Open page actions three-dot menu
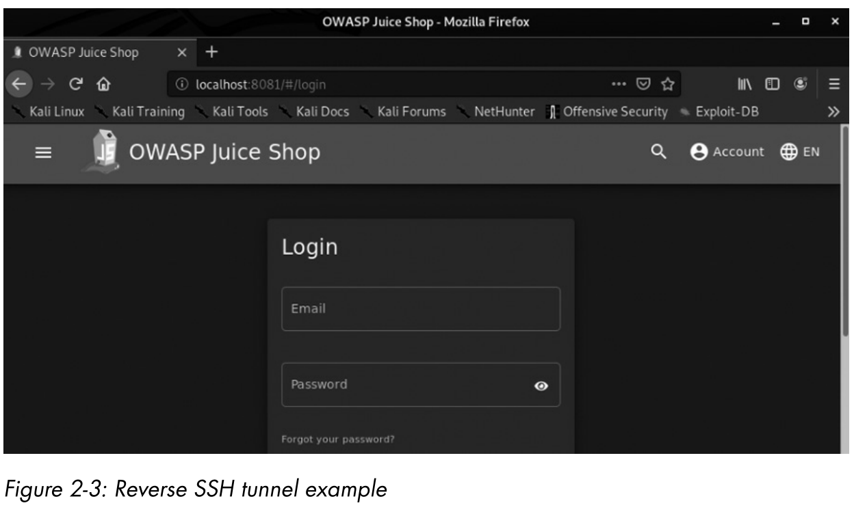The height and width of the screenshot is (514, 854). point(618,85)
